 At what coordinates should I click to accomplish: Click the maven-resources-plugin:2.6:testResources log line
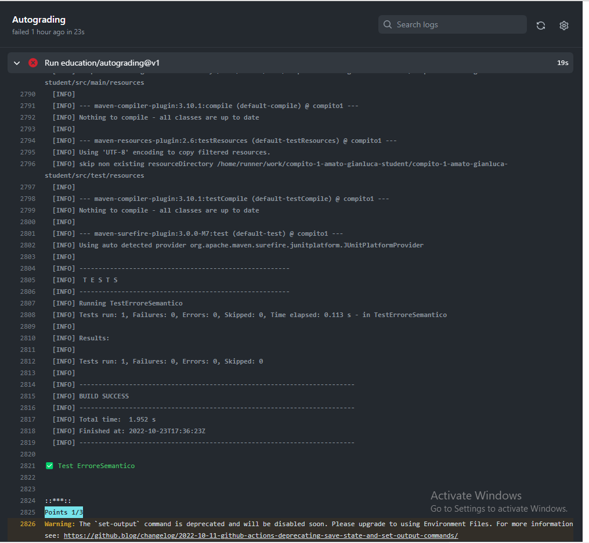coord(225,141)
